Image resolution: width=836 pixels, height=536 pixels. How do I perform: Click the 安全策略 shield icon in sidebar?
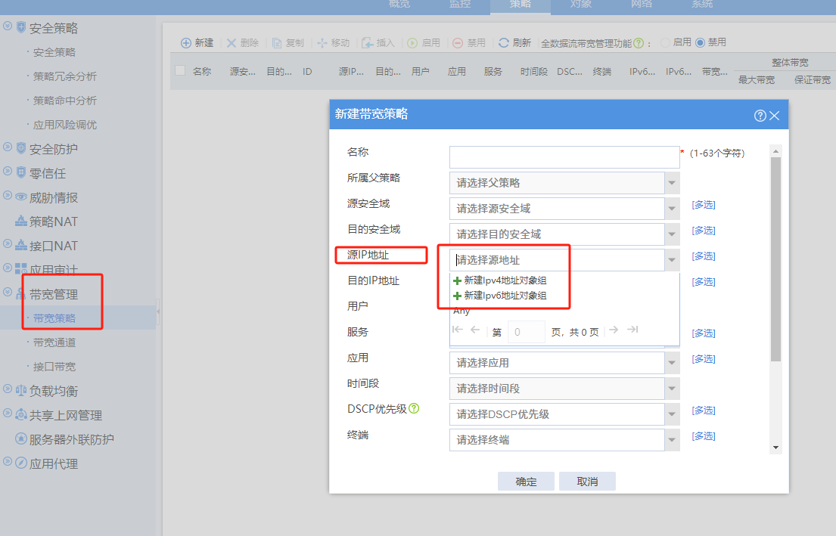pos(20,28)
